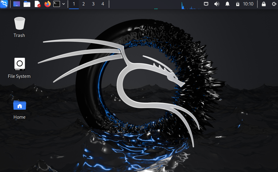
Task: Lock the screen with padlock icon
Action: [x=264, y=4]
